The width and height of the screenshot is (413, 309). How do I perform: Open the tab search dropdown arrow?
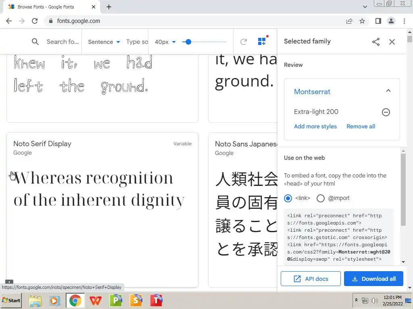point(365,7)
